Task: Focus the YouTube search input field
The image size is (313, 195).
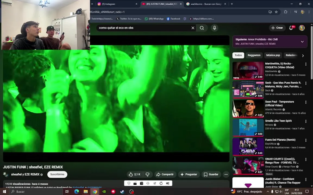Action: (144, 28)
